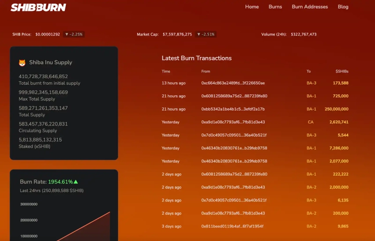The height and width of the screenshot is (241, 375).
Task: Open the Burns page
Action: [x=275, y=7]
